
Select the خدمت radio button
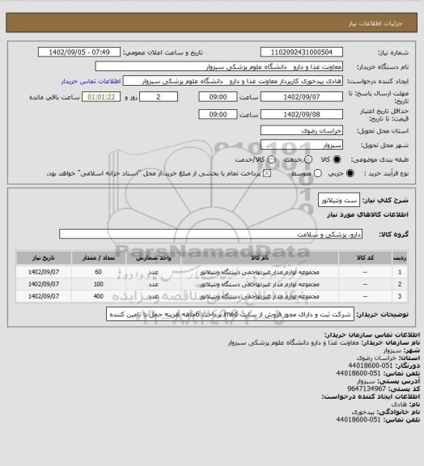[x=308, y=159]
